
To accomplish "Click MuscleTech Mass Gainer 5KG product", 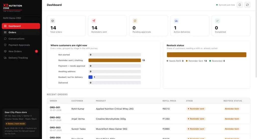I will [111, 129].
